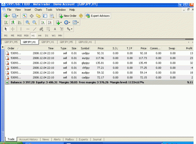196x144 pixels.
Task: Set timeframe to M5
Action: 13,36
